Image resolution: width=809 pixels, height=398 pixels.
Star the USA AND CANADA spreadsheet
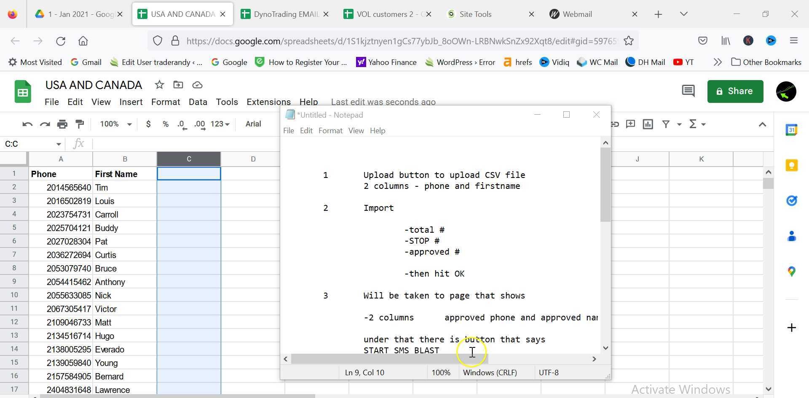click(159, 85)
